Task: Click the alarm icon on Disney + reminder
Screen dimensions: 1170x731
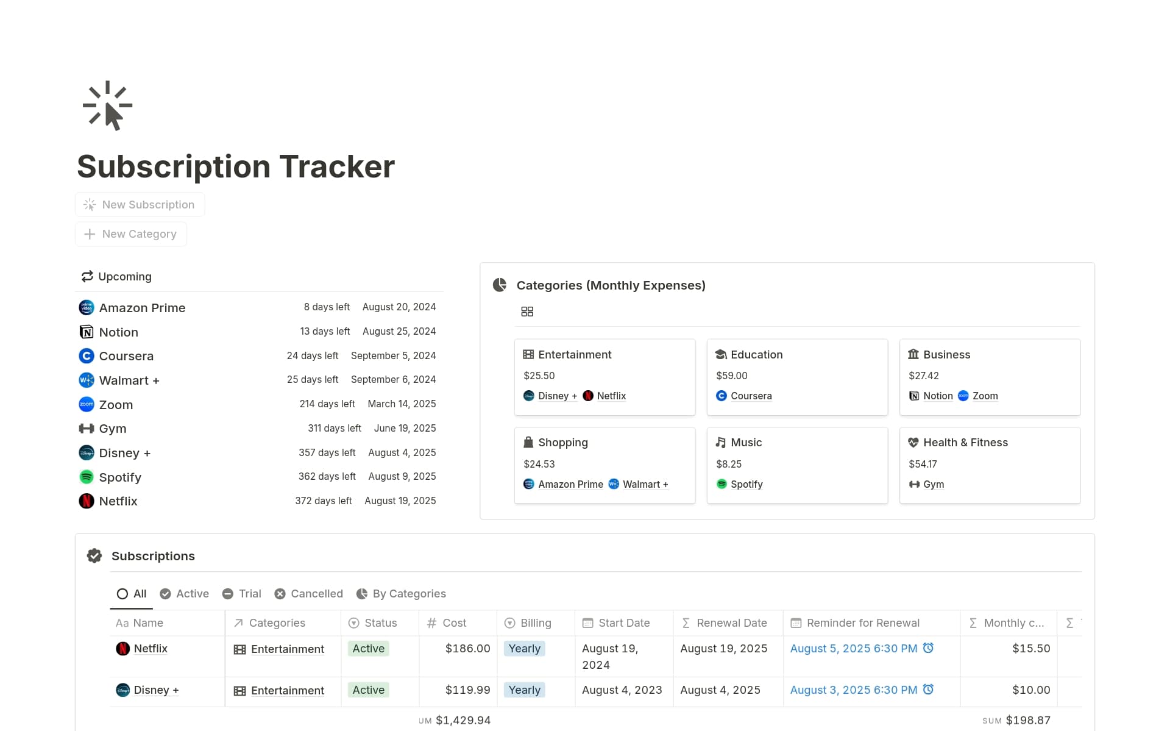Action: [928, 689]
